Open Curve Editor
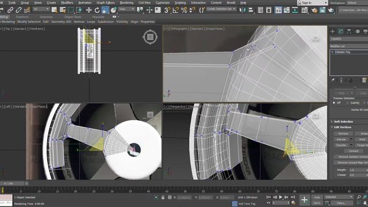 [286, 10]
